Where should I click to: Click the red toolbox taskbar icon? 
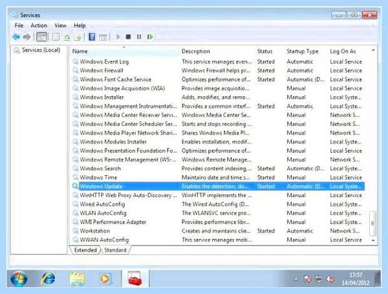click(135, 278)
